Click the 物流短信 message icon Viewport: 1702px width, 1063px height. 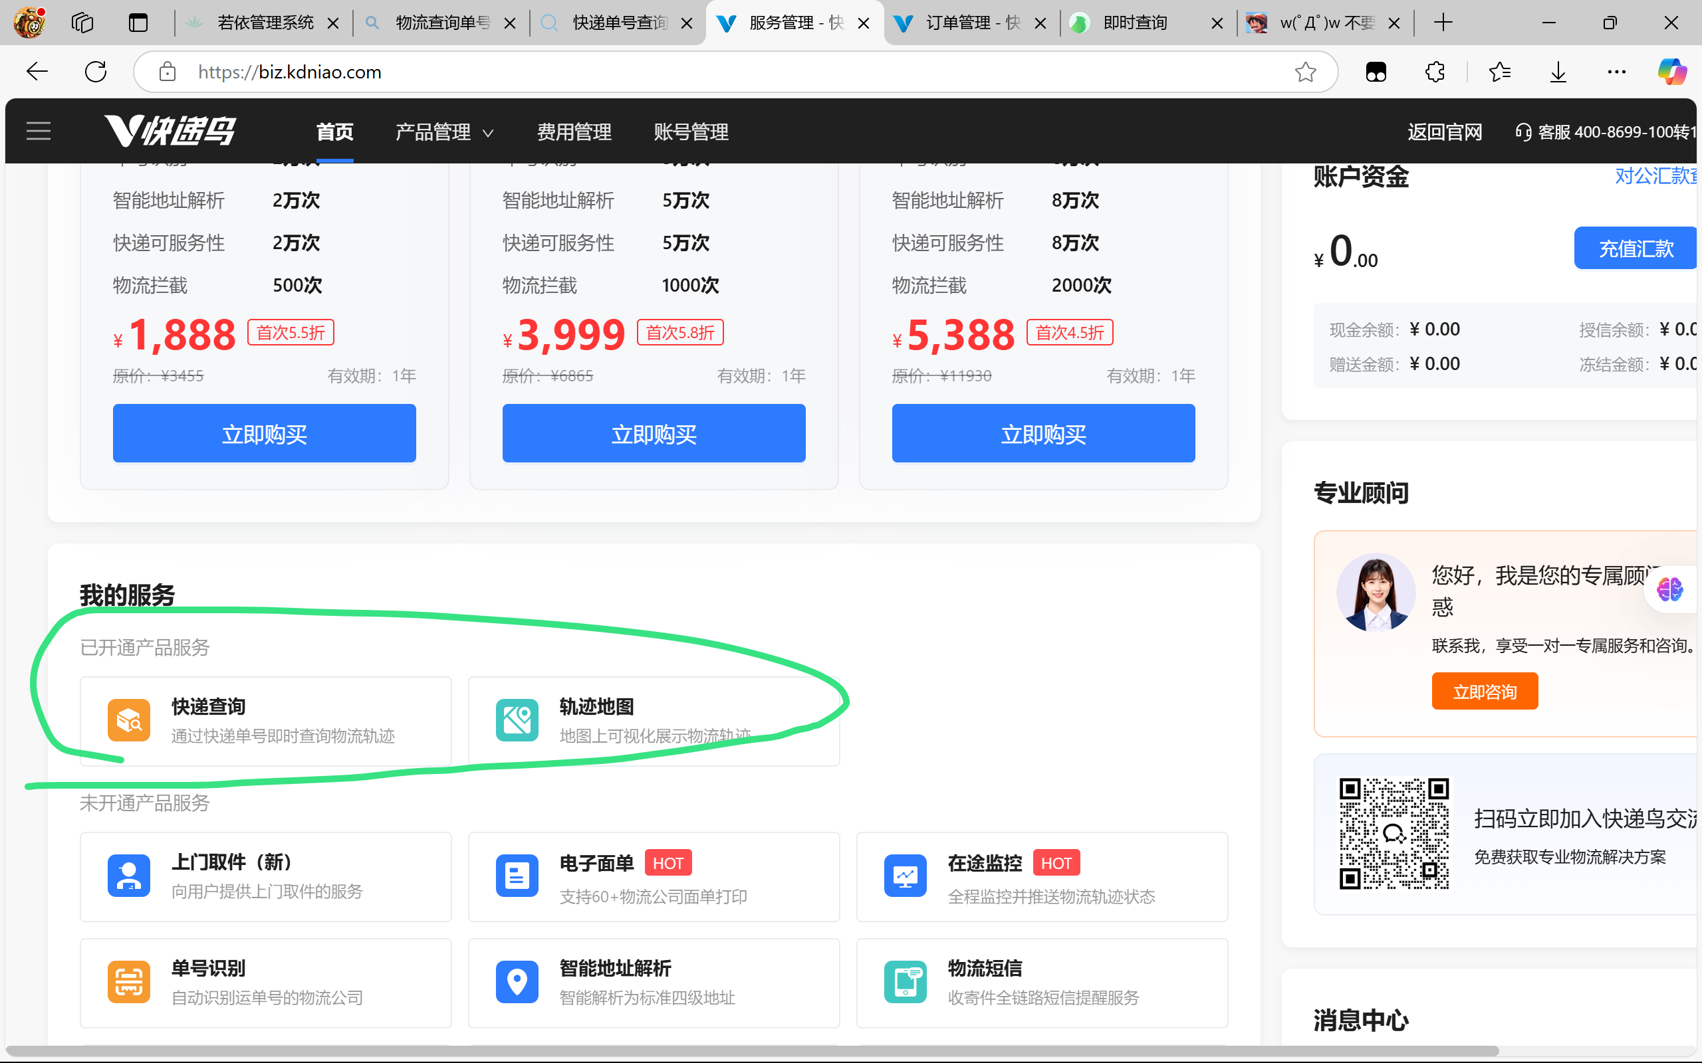[x=905, y=981]
